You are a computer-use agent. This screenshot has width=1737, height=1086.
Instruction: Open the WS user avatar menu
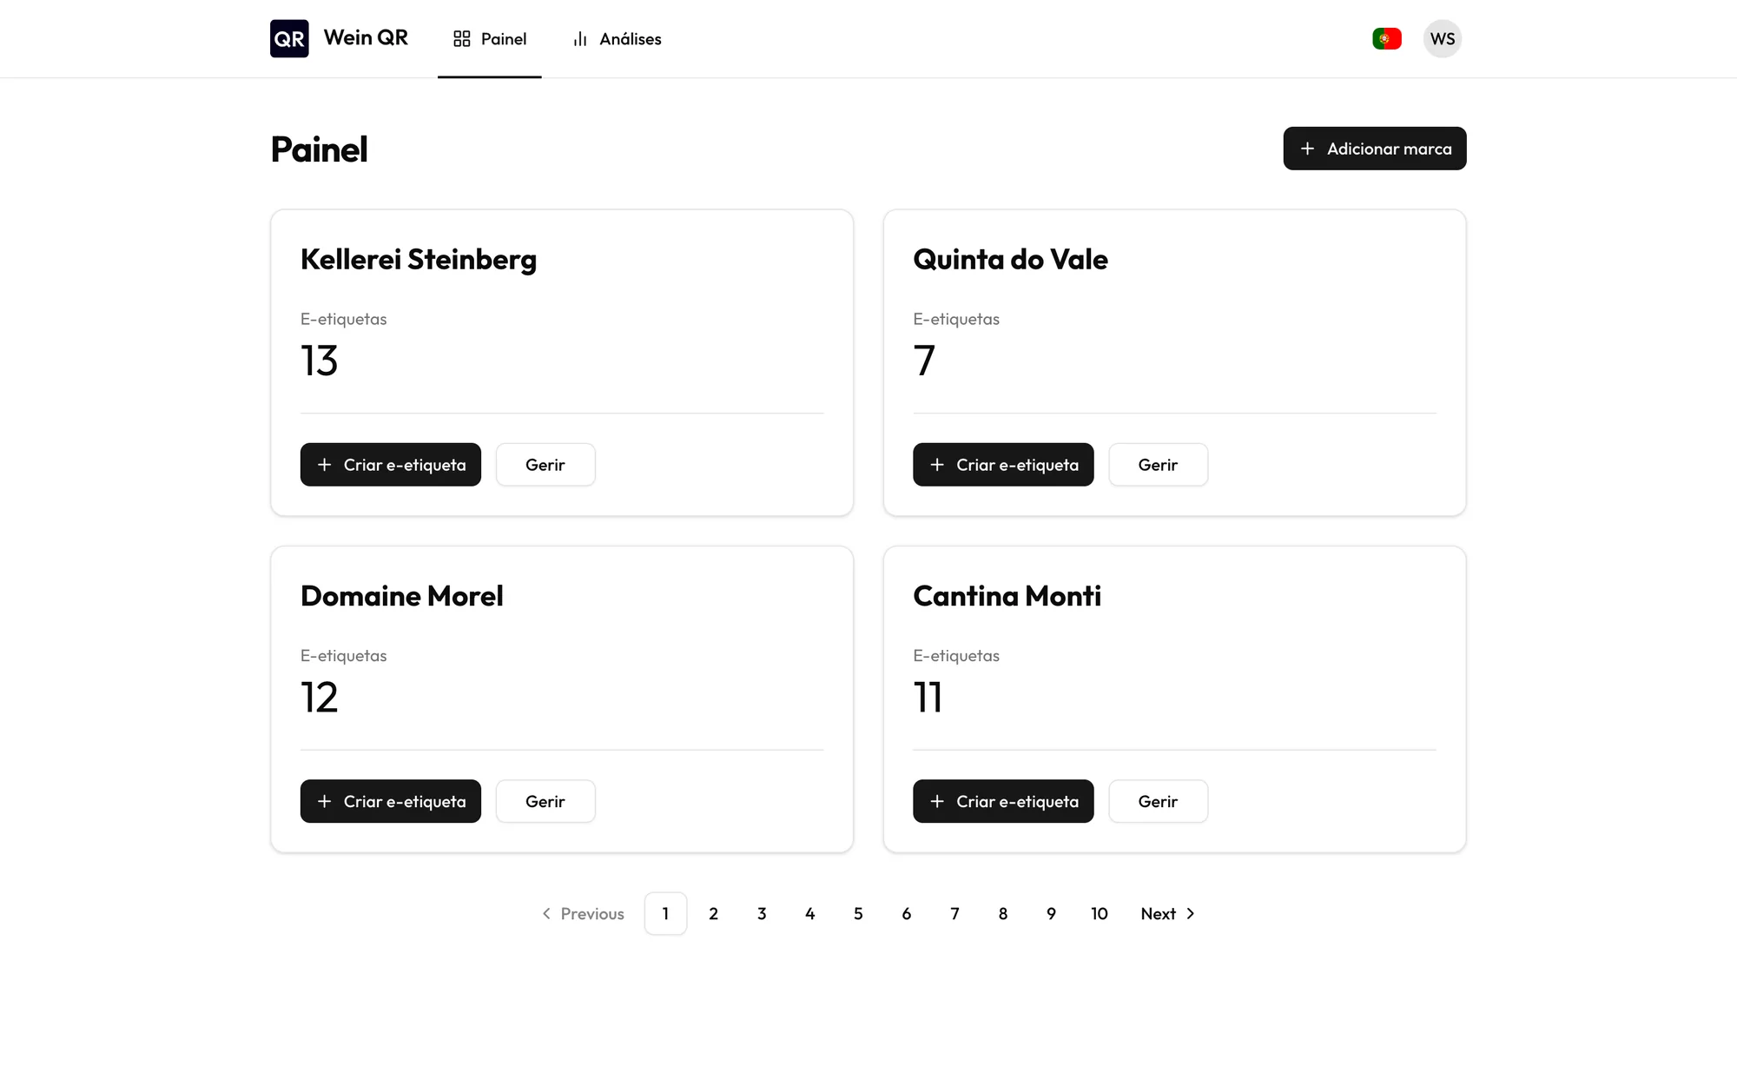(x=1443, y=38)
